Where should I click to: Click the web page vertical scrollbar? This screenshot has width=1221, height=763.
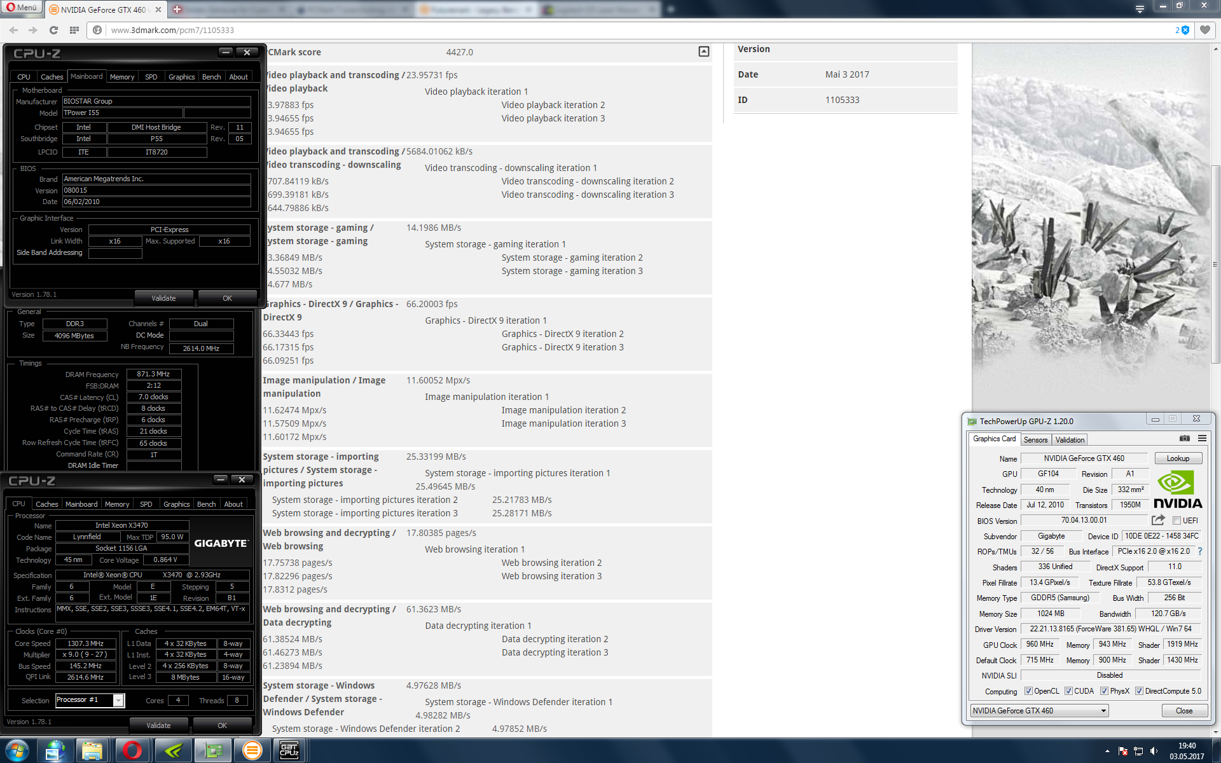1215,264
